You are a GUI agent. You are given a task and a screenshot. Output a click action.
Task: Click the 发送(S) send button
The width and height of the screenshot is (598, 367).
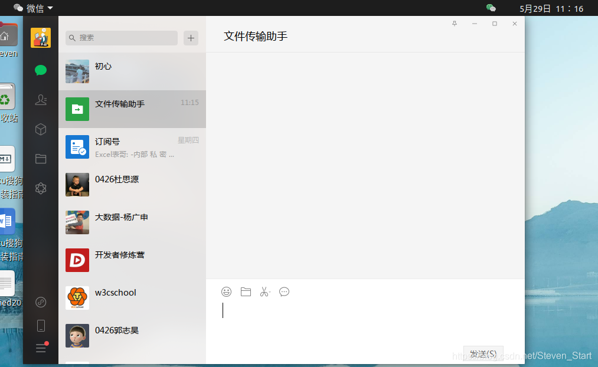pyautogui.click(x=483, y=353)
